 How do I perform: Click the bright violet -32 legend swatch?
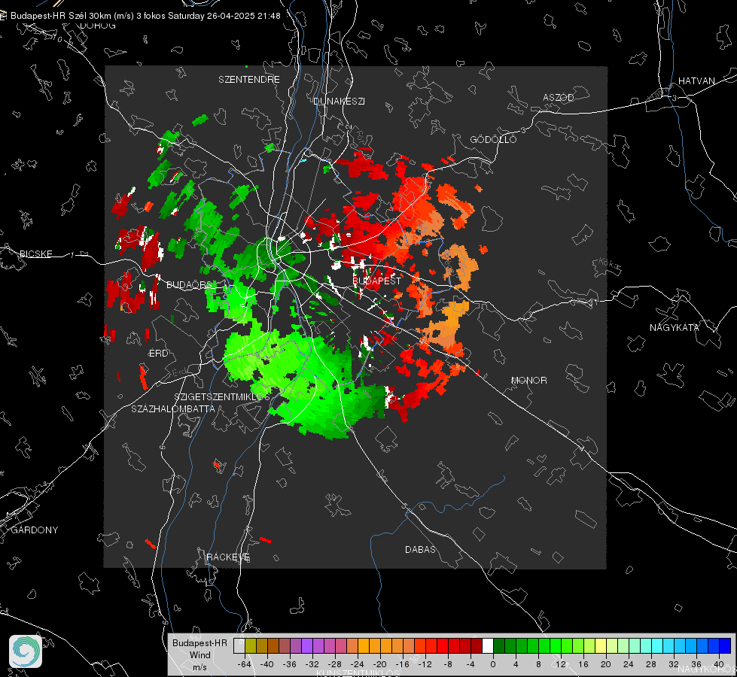(307, 645)
